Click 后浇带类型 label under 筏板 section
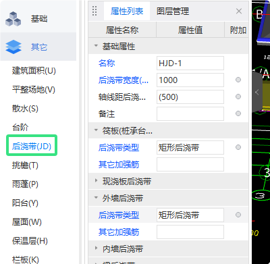Viewport: 270px width, 264px height. tap(119, 148)
